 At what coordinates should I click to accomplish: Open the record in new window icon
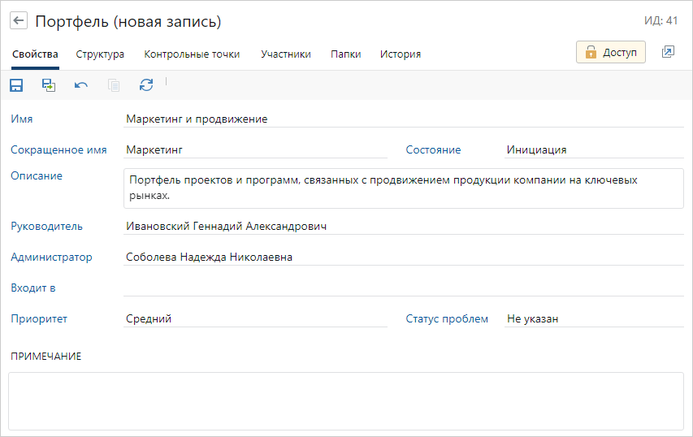tap(668, 52)
